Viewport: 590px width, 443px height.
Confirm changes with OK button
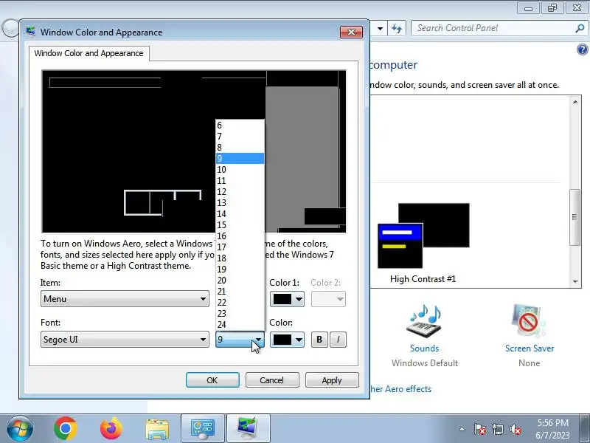212,380
